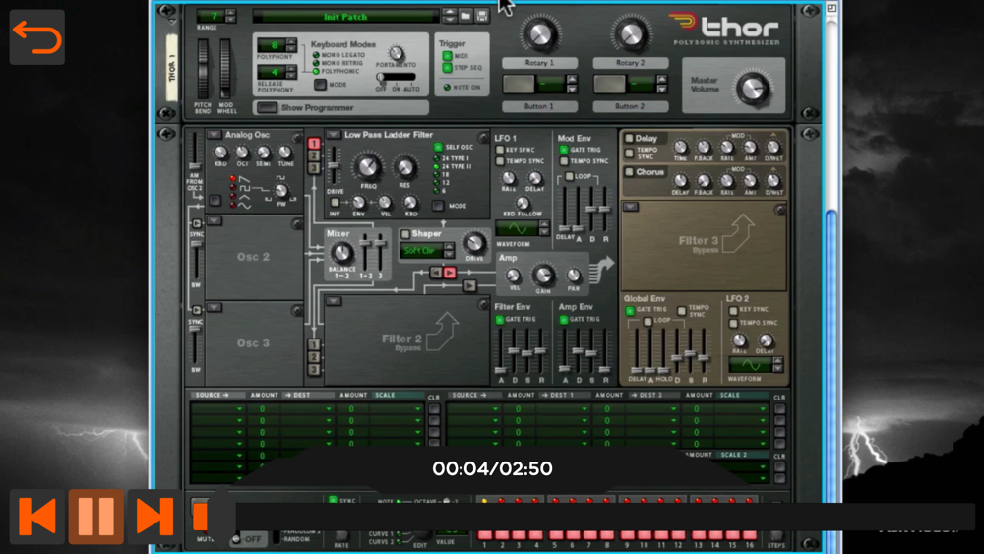Step the Shaper Soft Clip mode selector
The width and height of the screenshot is (984, 554).
click(x=449, y=250)
